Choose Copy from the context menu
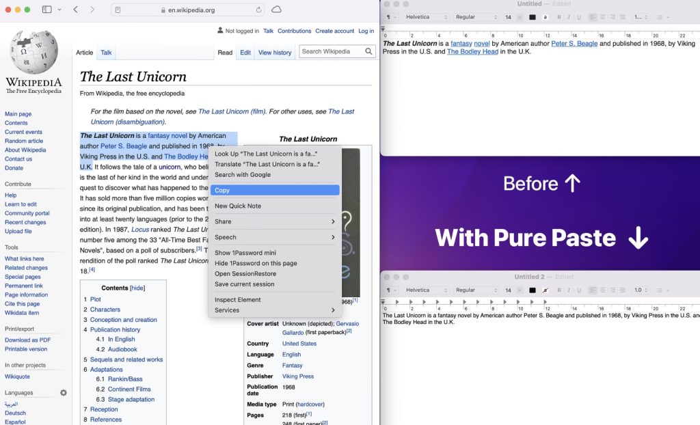 275,190
